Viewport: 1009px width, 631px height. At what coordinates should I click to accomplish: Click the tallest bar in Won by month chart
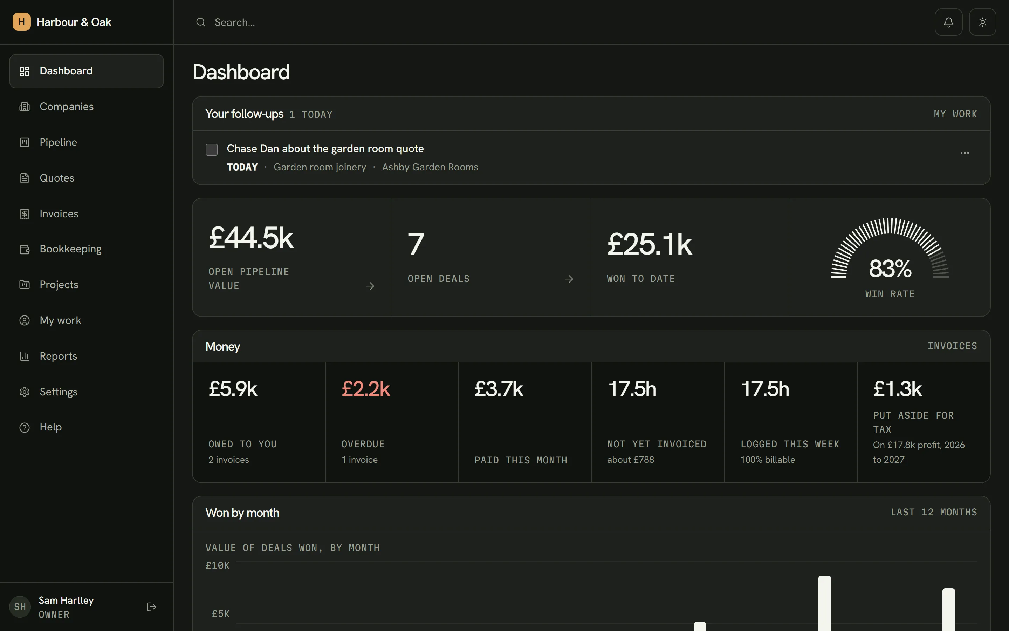[x=824, y=603]
